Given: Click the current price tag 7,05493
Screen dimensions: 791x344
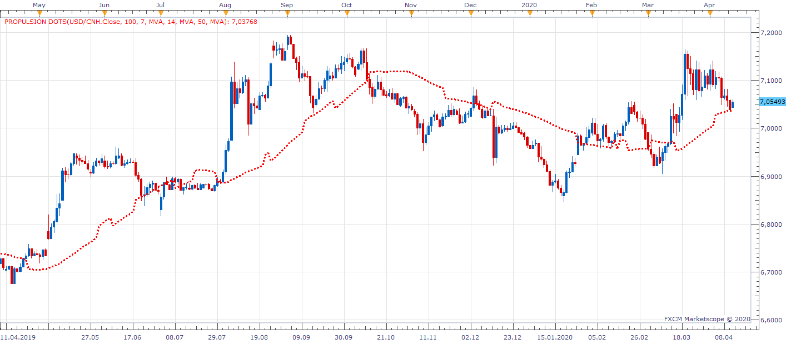Looking at the screenshot, I should (772, 102).
